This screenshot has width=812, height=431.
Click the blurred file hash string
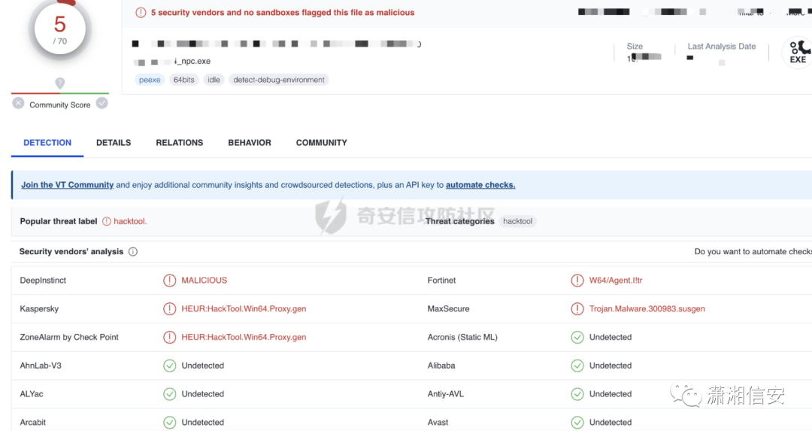[x=277, y=44]
